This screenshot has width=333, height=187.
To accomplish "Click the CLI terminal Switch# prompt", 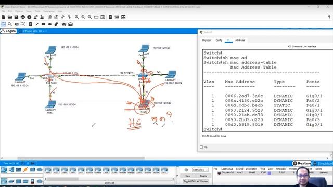I will click(x=213, y=129).
